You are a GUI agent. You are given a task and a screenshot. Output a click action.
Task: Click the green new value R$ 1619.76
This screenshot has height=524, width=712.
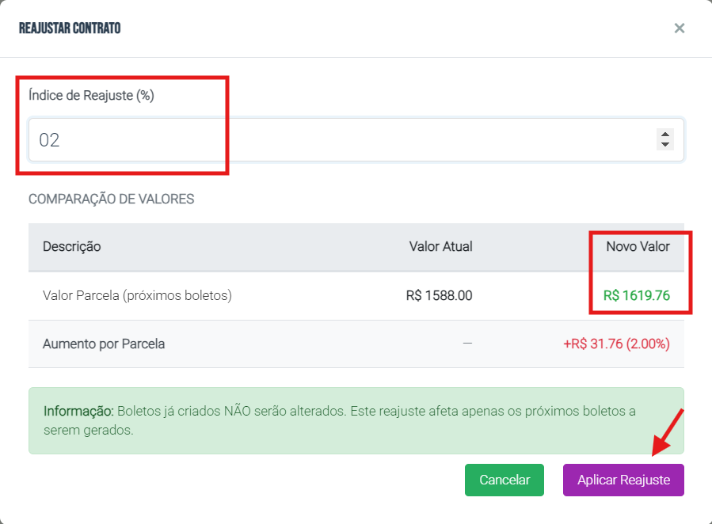636,295
